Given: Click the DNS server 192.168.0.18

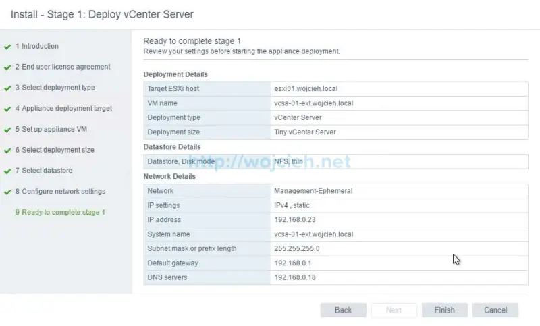Looking at the screenshot, I should point(295,278).
